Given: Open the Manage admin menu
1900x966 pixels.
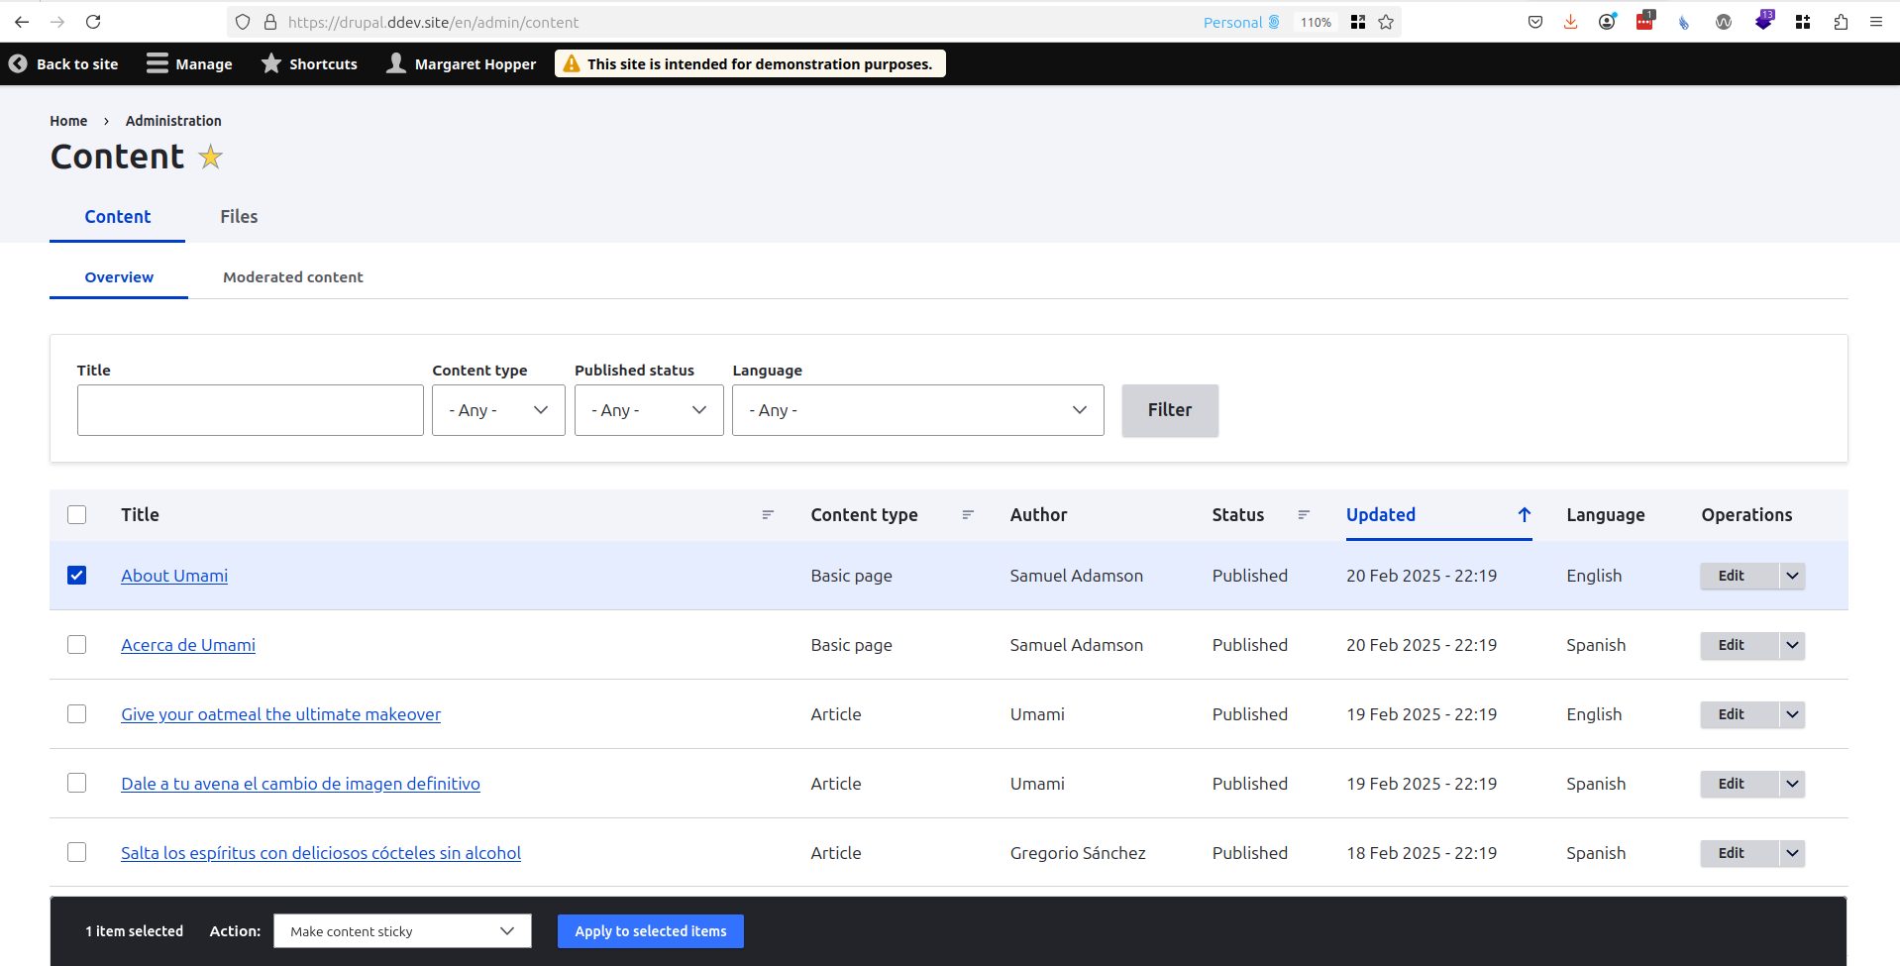Looking at the screenshot, I should pyautogui.click(x=188, y=63).
